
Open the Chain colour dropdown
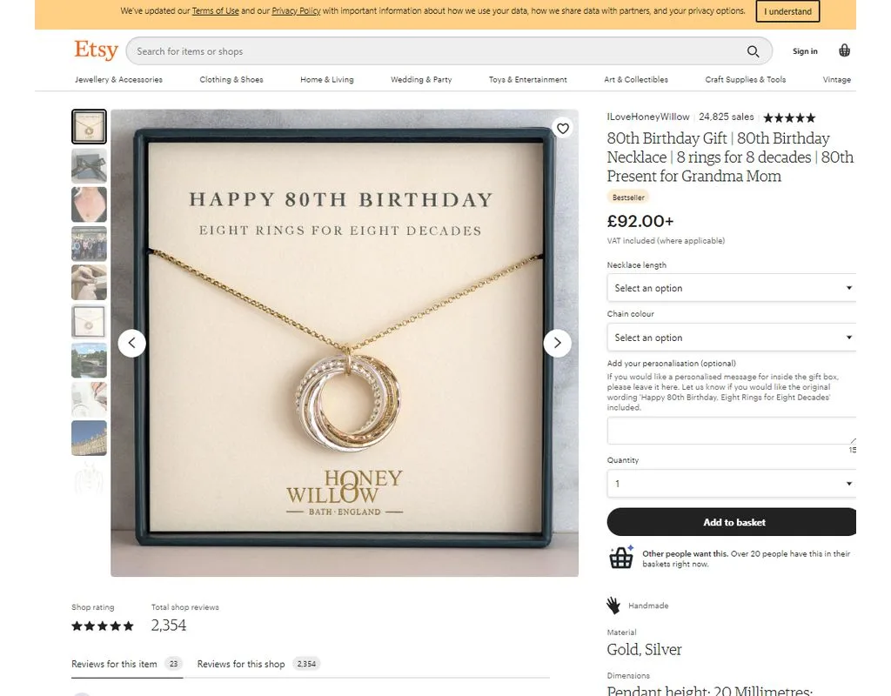pos(731,338)
